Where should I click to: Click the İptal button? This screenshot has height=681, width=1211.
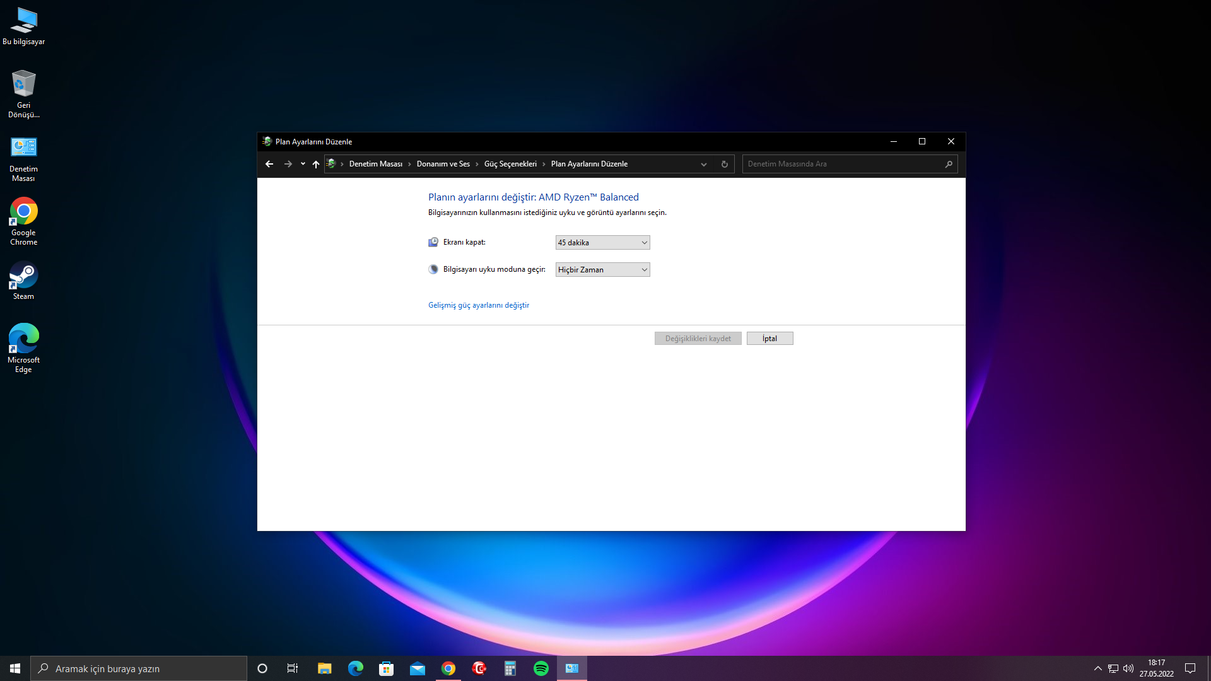(769, 339)
